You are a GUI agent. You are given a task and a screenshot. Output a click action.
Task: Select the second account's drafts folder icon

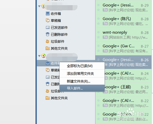point(48,70)
